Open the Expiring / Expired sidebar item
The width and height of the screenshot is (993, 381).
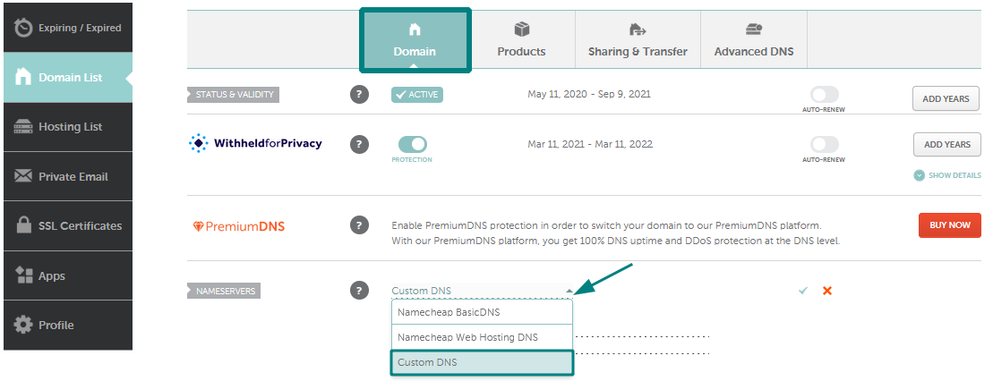click(x=68, y=27)
